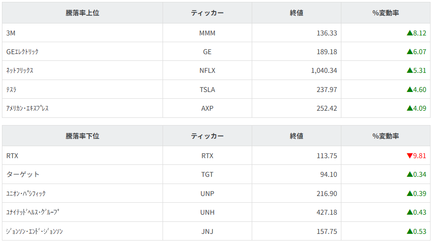
Task: Click the 427.18 closing price cell
Action: coord(324,212)
